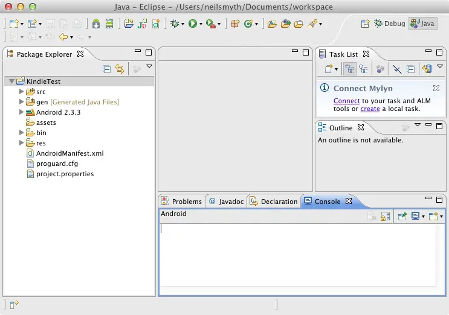
Task: Open the Package Explorer view menu triangle
Action: tap(149, 66)
